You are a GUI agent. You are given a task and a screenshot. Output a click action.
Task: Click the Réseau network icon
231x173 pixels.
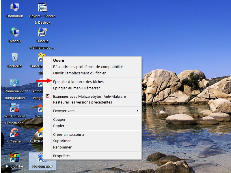click(14, 32)
